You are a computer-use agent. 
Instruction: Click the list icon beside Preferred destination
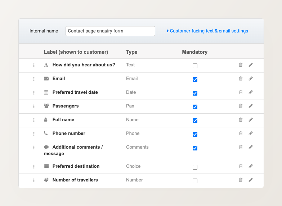click(x=46, y=166)
